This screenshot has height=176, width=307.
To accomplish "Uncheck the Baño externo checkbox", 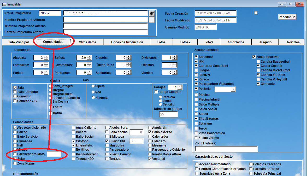I will (150, 132).
